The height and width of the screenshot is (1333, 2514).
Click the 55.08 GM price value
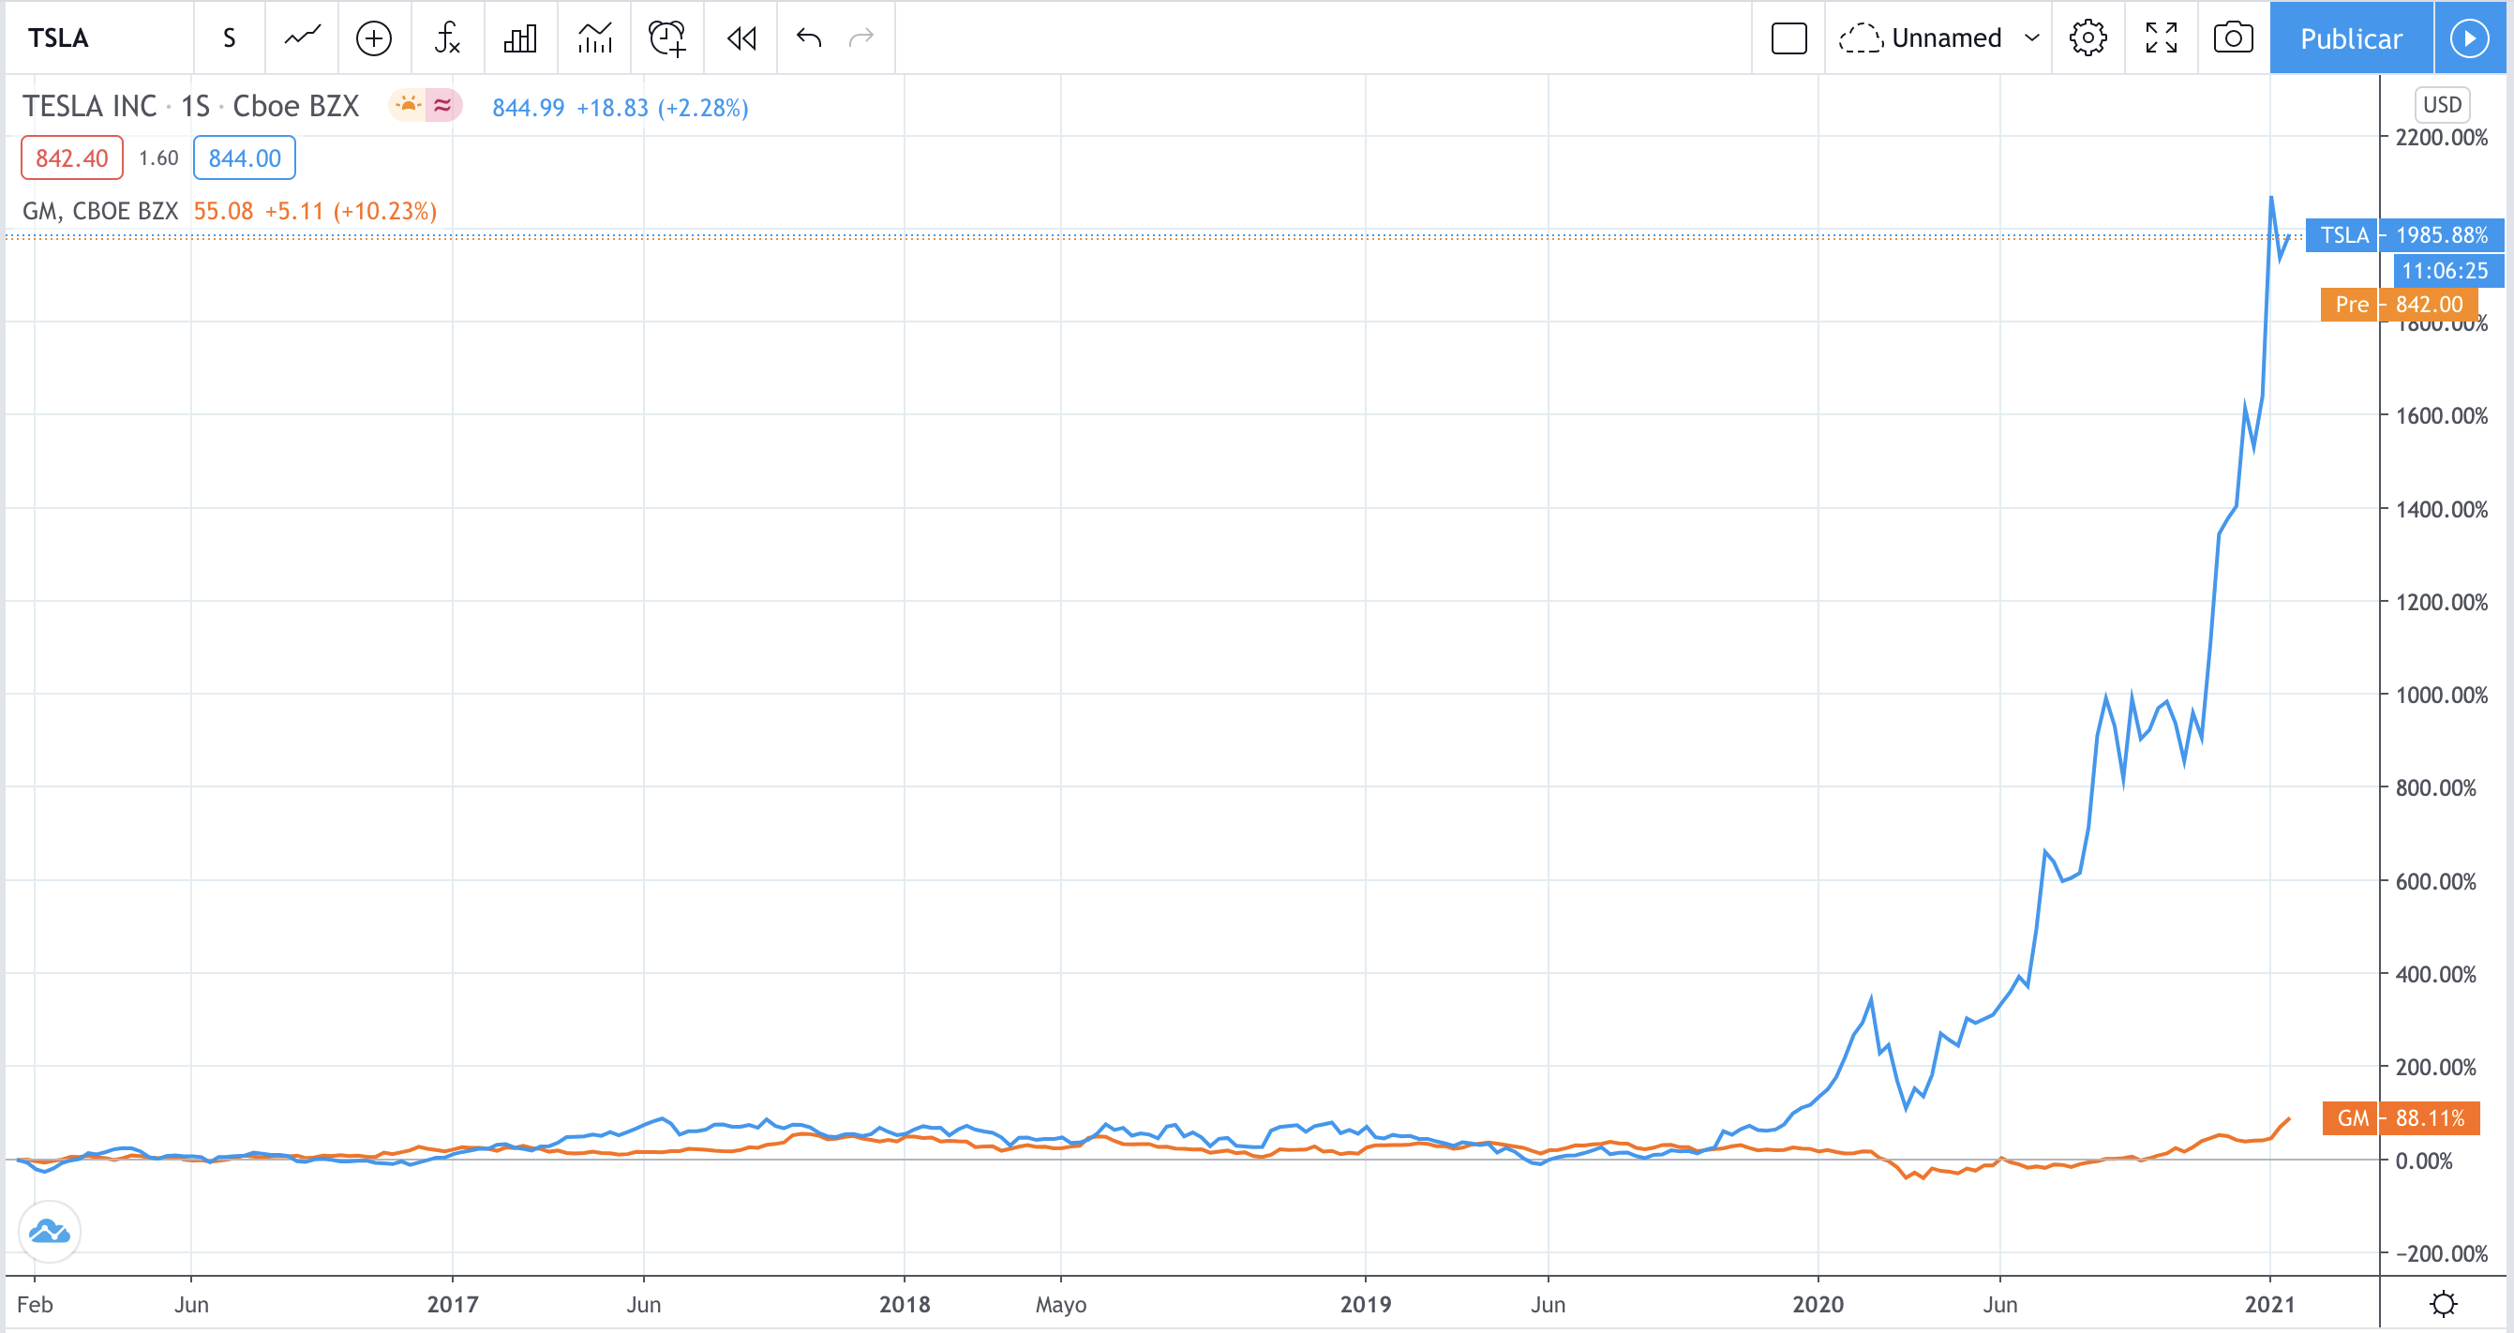(223, 211)
